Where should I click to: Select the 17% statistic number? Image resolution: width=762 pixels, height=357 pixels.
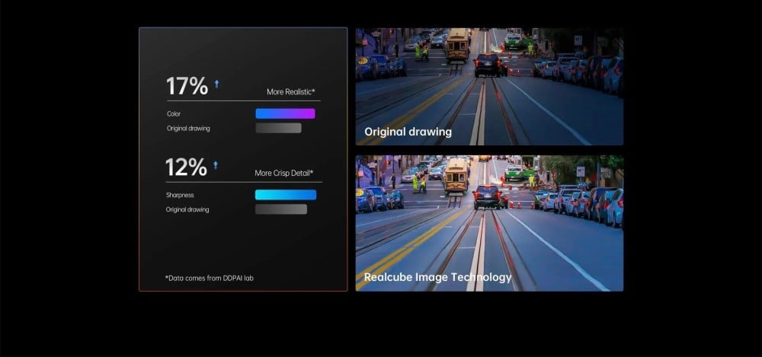[x=187, y=86]
